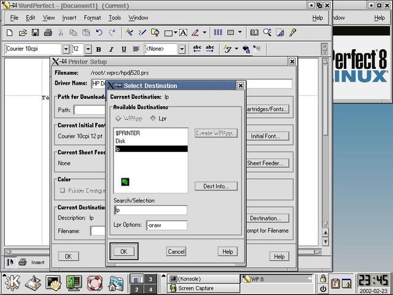Open the style <None> dropdown
This screenshot has height=295, width=393.
182,49
